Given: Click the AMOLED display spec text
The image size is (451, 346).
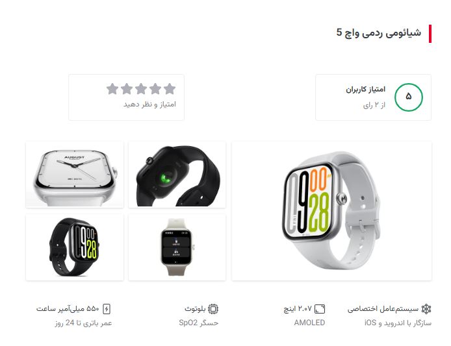Looking at the screenshot, I should [x=309, y=323].
